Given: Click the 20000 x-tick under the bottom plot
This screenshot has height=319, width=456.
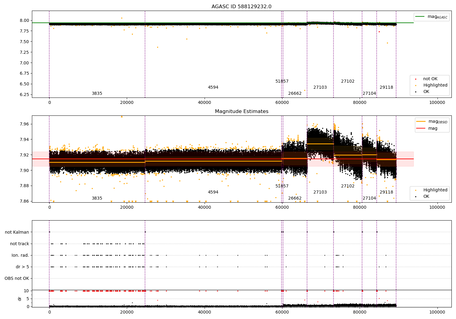Looking at the screenshot, I should pos(127,312).
